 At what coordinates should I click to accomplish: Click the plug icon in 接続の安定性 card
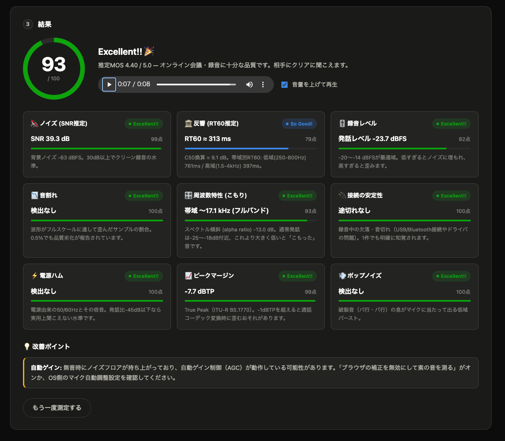click(x=342, y=195)
